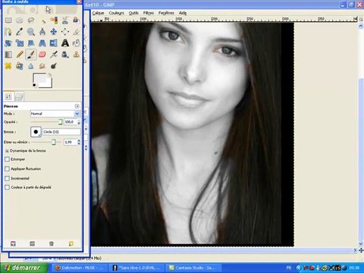Open the Outils menu

[133, 13]
